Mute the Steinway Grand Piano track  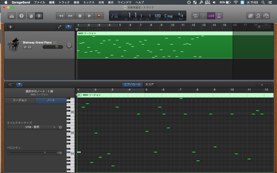click(25, 47)
